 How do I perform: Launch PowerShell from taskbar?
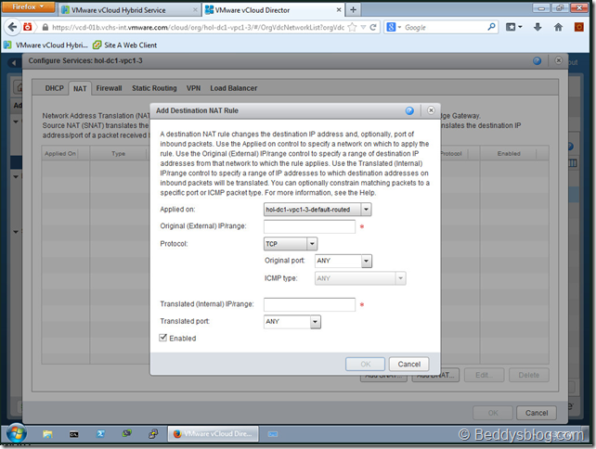[100, 434]
